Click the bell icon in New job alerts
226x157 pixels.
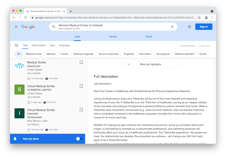pyautogui.click(x=15, y=139)
